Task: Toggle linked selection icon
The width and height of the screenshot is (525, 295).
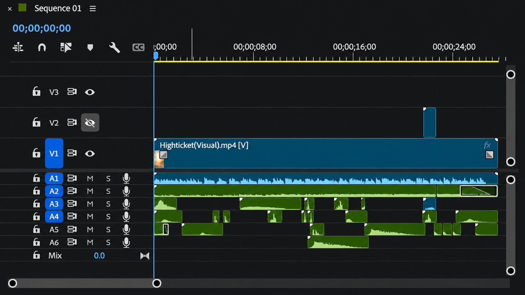Action: click(66, 47)
